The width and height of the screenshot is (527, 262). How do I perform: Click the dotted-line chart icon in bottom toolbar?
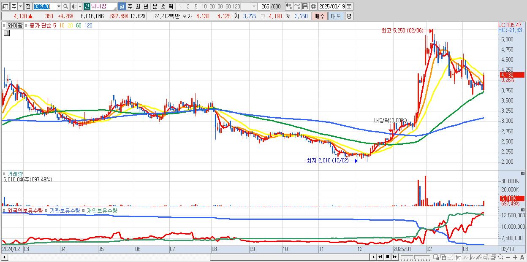tap(450, 257)
